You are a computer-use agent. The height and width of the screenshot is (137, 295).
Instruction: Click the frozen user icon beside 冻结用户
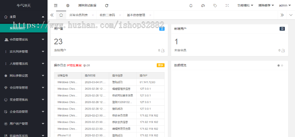[x=163, y=50]
